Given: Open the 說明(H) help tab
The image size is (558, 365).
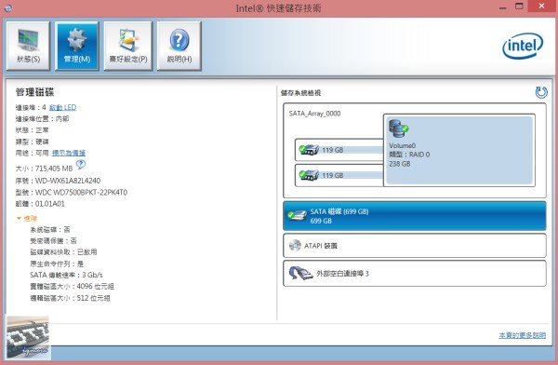Looking at the screenshot, I should (x=179, y=46).
